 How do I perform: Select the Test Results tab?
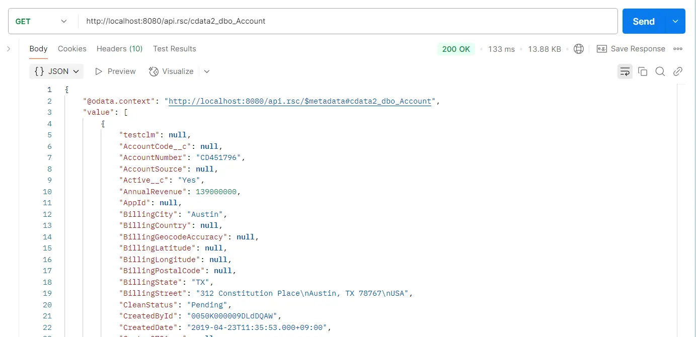coord(174,49)
